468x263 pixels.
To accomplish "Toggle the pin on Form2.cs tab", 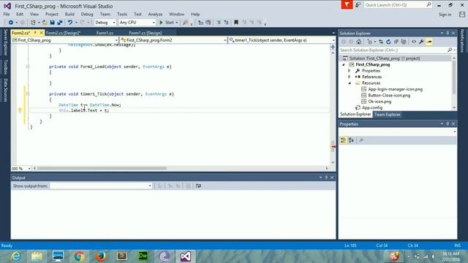I will [35, 32].
